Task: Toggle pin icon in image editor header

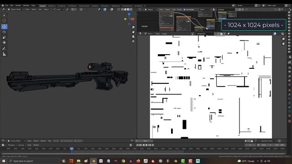Action: [229, 34]
